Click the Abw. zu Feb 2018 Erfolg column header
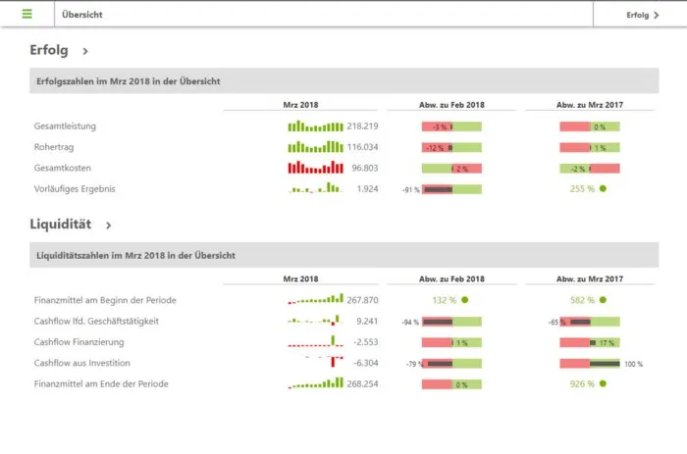Viewport: 687px width, 454px height. [451, 104]
